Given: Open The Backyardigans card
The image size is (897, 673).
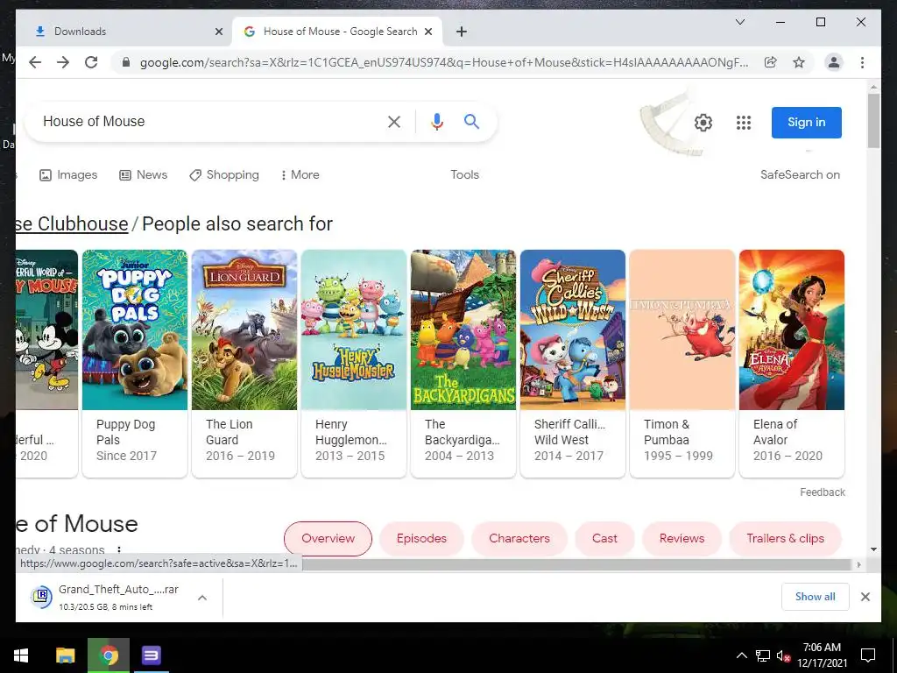Looking at the screenshot, I should tap(463, 364).
